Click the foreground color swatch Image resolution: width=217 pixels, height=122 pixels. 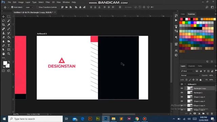[x=5, y=63]
